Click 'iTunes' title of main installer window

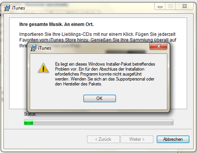18,8
